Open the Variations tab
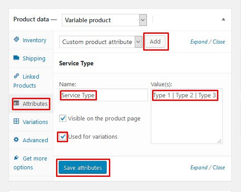 pyautogui.click(x=31, y=122)
